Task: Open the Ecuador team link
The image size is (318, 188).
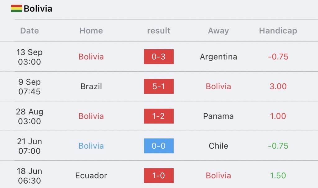Action: click(x=91, y=176)
